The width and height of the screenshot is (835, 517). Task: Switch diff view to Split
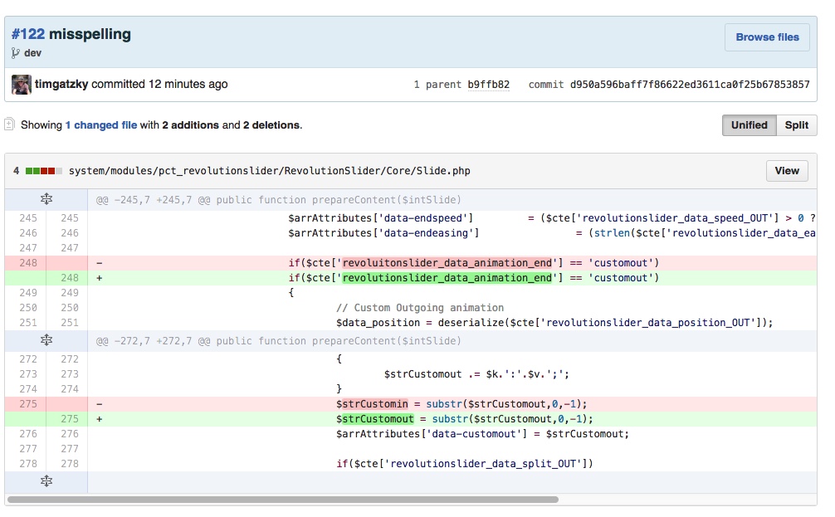point(796,125)
